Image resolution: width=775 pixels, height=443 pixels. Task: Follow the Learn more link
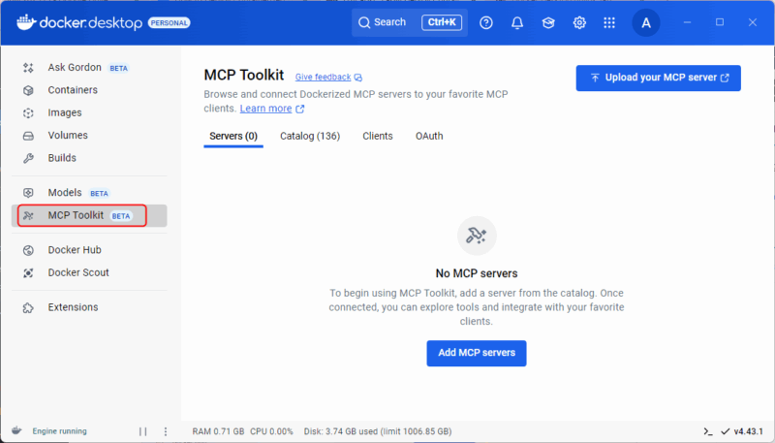[x=265, y=109]
